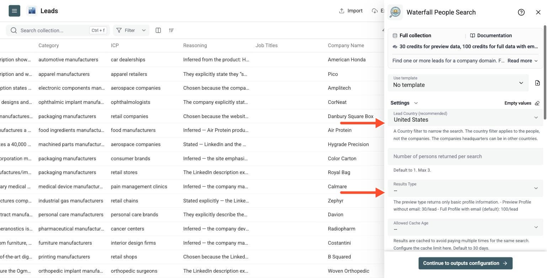Click the Company Name column header
Viewport: 547px width, 278px height.
point(346,45)
